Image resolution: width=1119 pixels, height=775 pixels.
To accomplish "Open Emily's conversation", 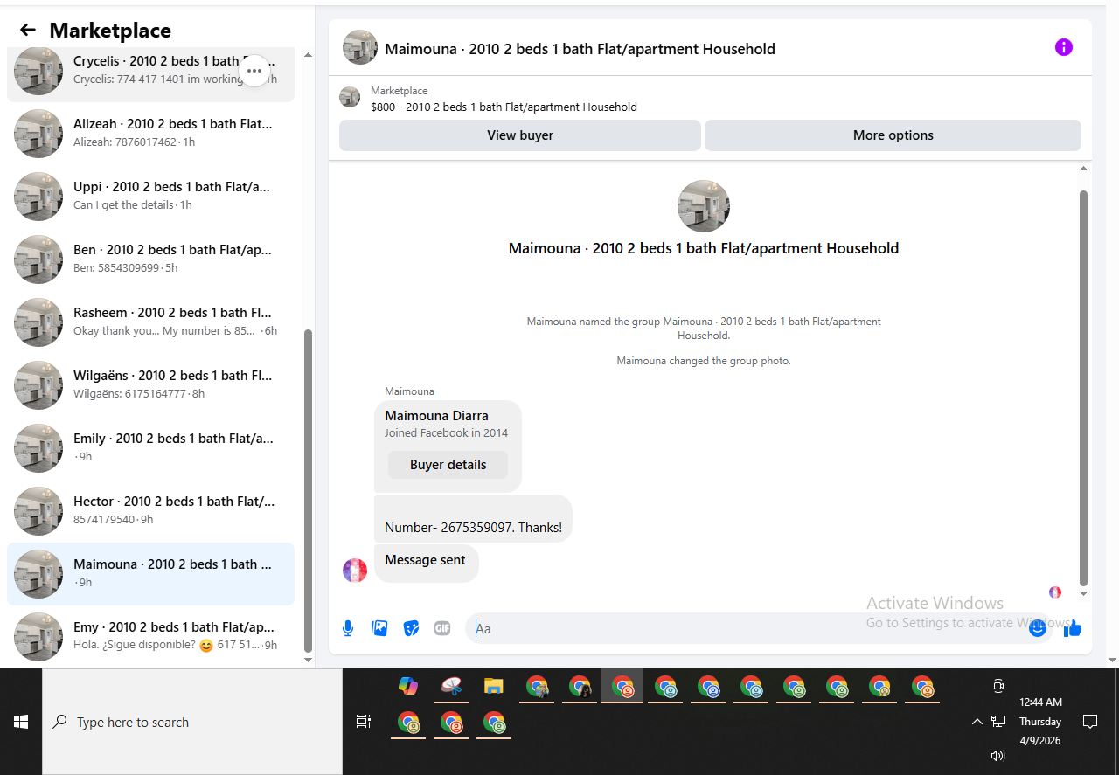I will [150, 448].
